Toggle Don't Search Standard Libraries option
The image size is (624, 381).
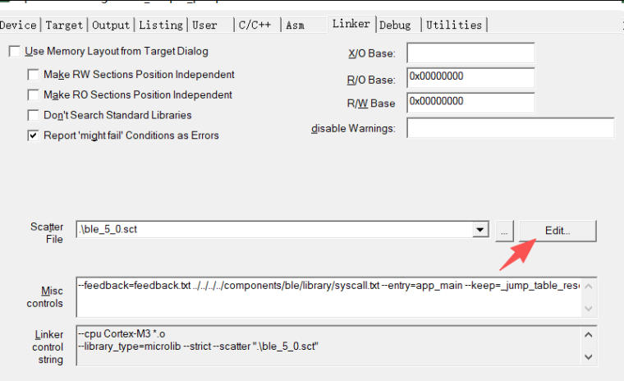[34, 116]
